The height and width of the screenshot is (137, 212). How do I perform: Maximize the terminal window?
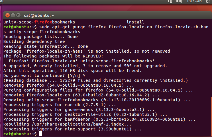(x=19, y=15)
